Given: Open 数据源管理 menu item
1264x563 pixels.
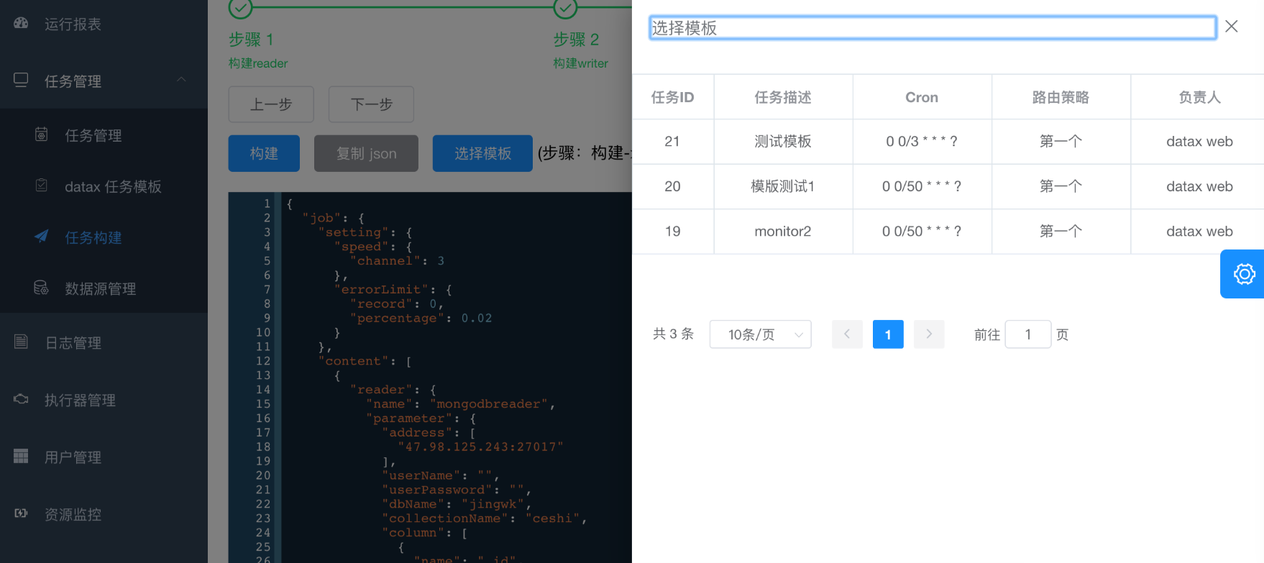Looking at the screenshot, I should (101, 289).
